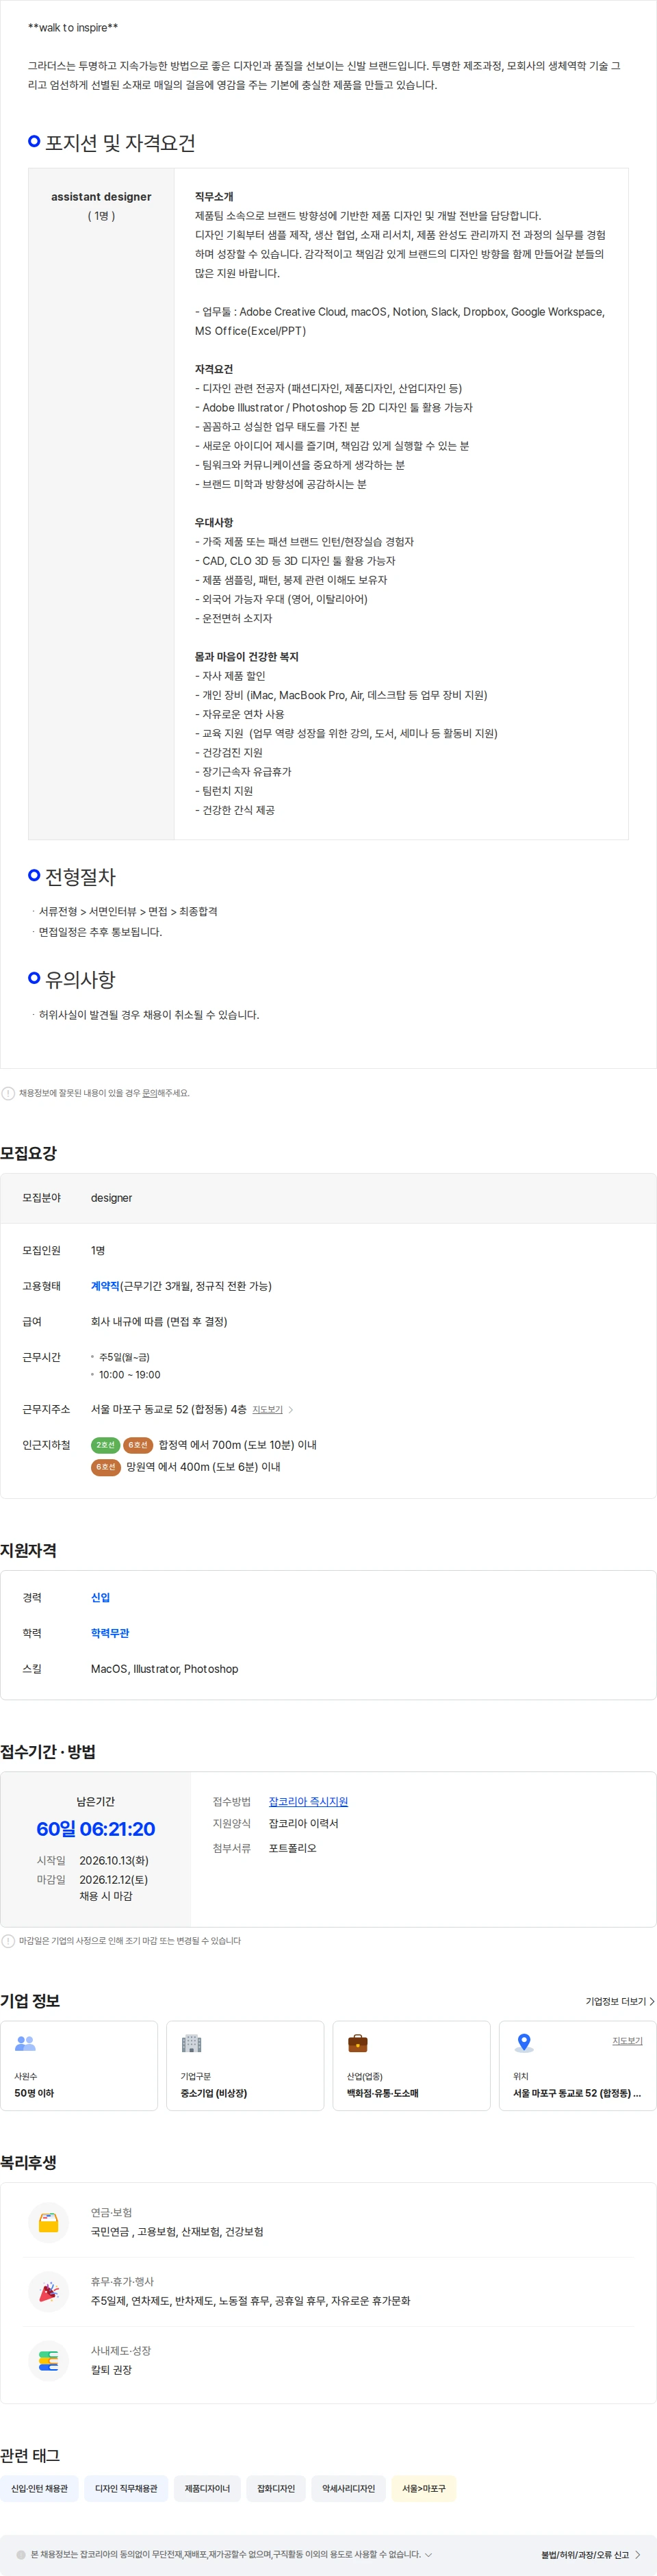Click the 문의 link for job info errors
657x2576 pixels.
tap(149, 1093)
